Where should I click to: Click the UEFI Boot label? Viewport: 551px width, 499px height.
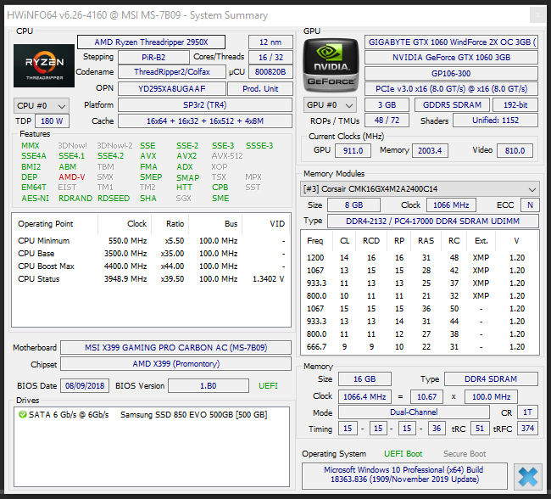[403, 454]
